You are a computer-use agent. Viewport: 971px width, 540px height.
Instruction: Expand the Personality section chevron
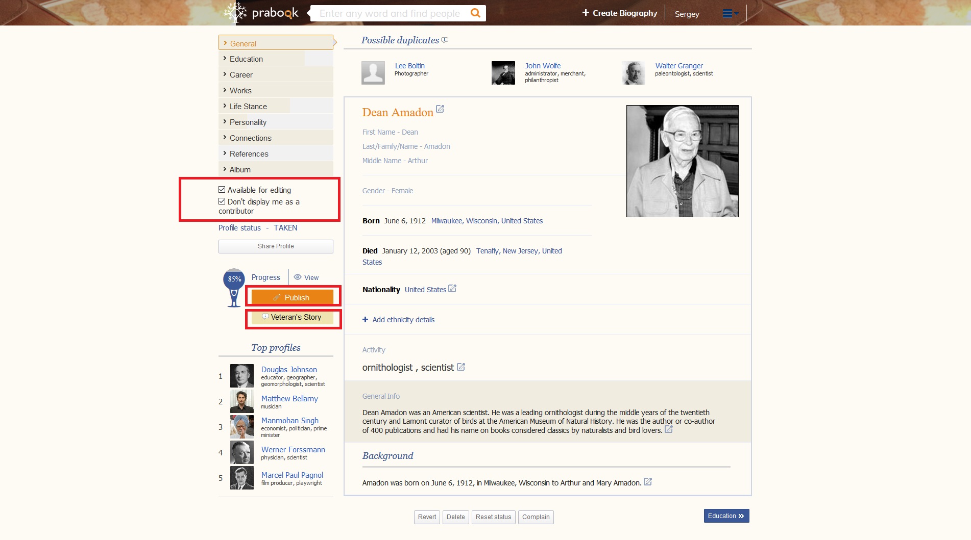click(x=225, y=121)
